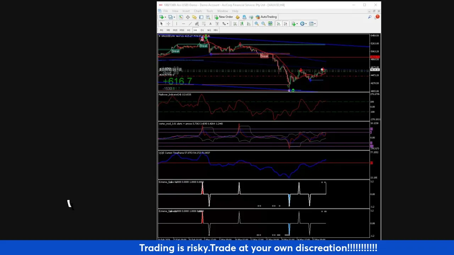Expand the indicators dropdown arrow
The width and height of the screenshot is (454, 255).
coord(297,24)
